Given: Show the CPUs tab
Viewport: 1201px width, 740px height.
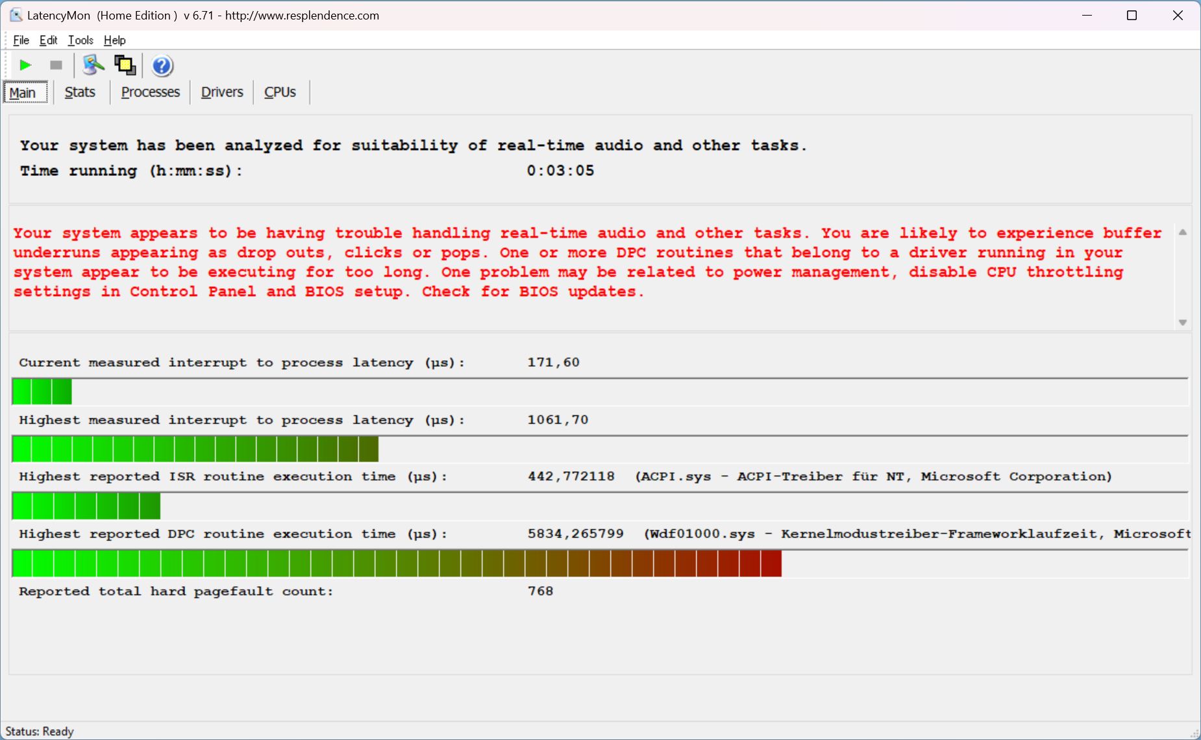Looking at the screenshot, I should (x=280, y=92).
